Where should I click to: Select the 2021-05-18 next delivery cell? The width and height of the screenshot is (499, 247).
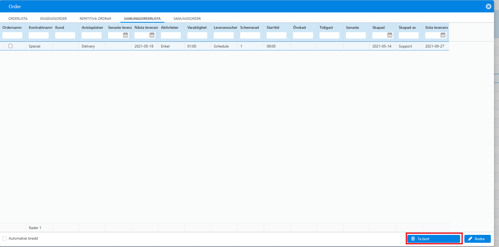(145, 46)
